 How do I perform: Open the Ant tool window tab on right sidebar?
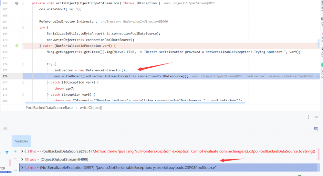322,37
